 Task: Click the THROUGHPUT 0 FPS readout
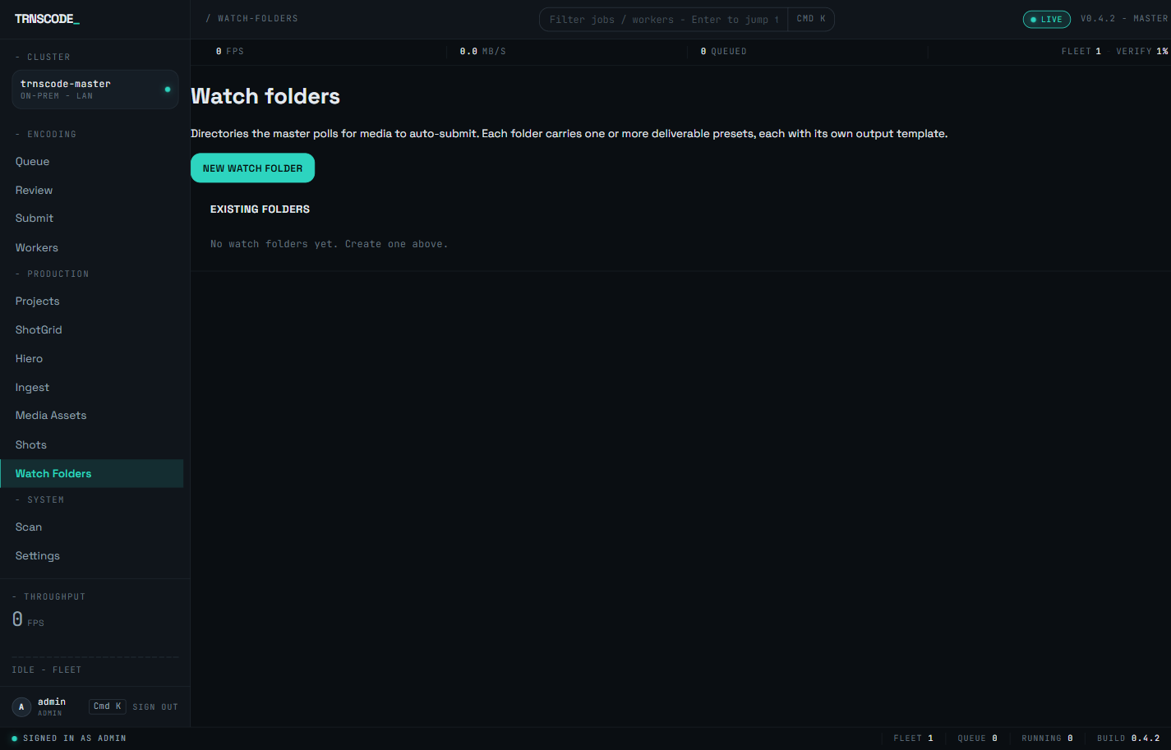tap(29, 620)
